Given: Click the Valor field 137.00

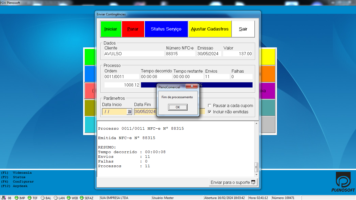Looking at the screenshot, I should 238,54.
